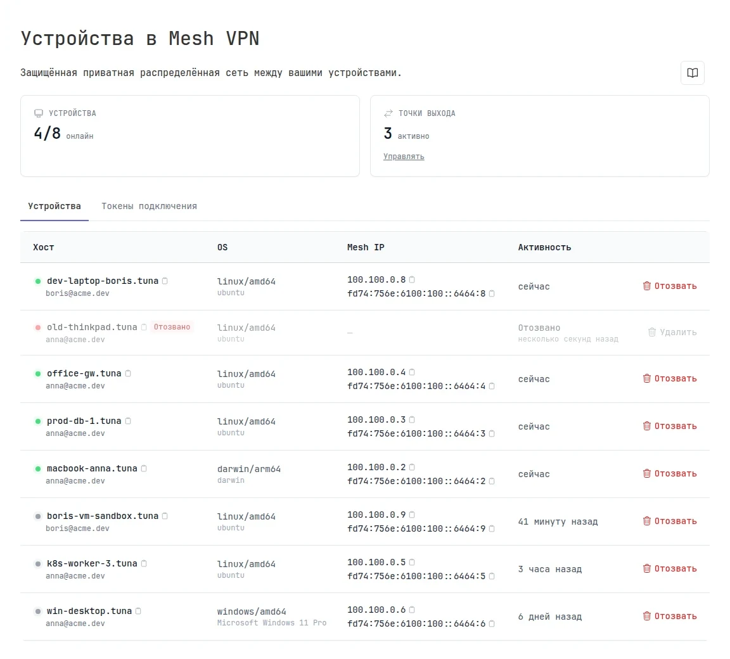
Task: Click the Хост column header
Action: (x=43, y=247)
